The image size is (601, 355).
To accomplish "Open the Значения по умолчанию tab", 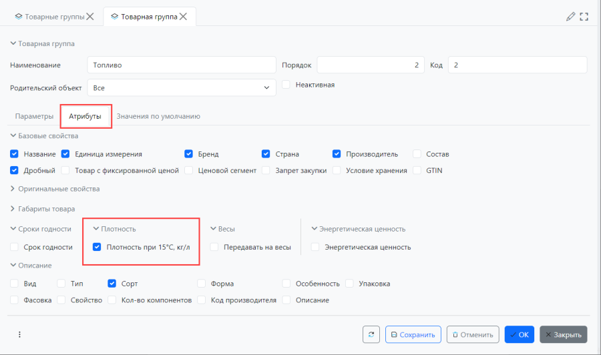I will pyautogui.click(x=158, y=116).
